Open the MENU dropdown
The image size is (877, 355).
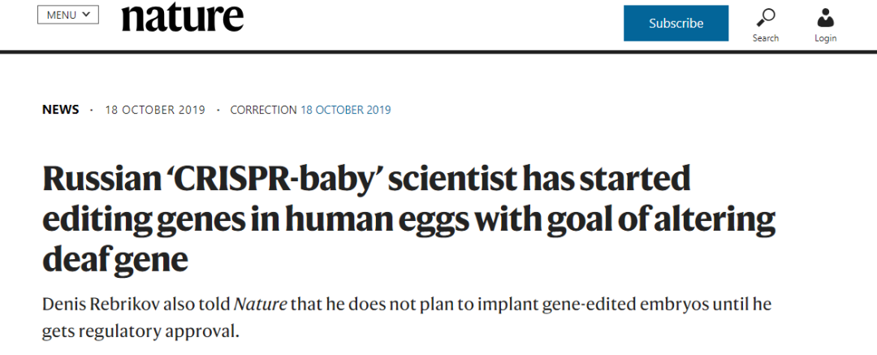(68, 15)
